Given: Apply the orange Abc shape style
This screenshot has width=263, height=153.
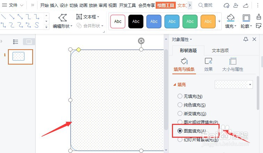Looking at the screenshot, I should (208, 22).
